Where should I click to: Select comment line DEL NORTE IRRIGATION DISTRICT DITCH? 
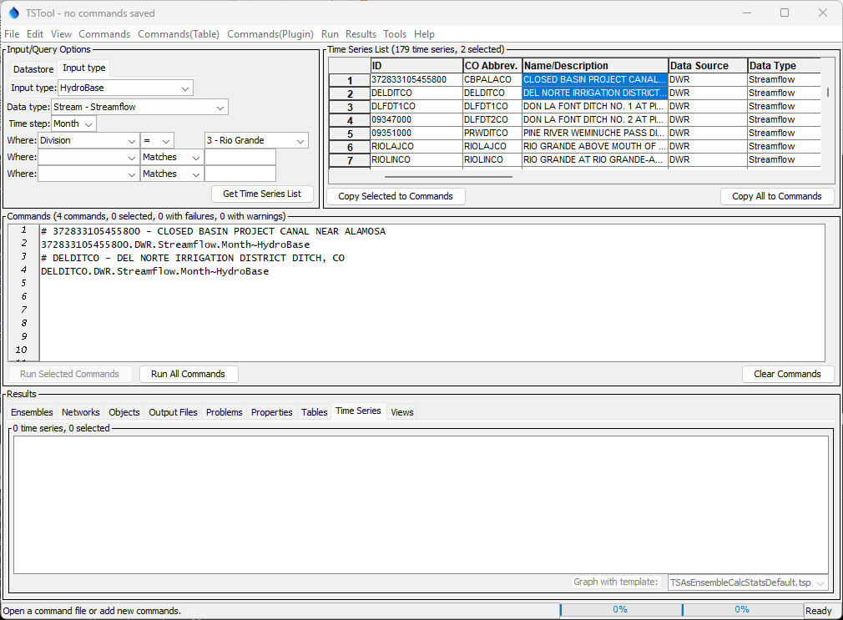tap(193, 258)
